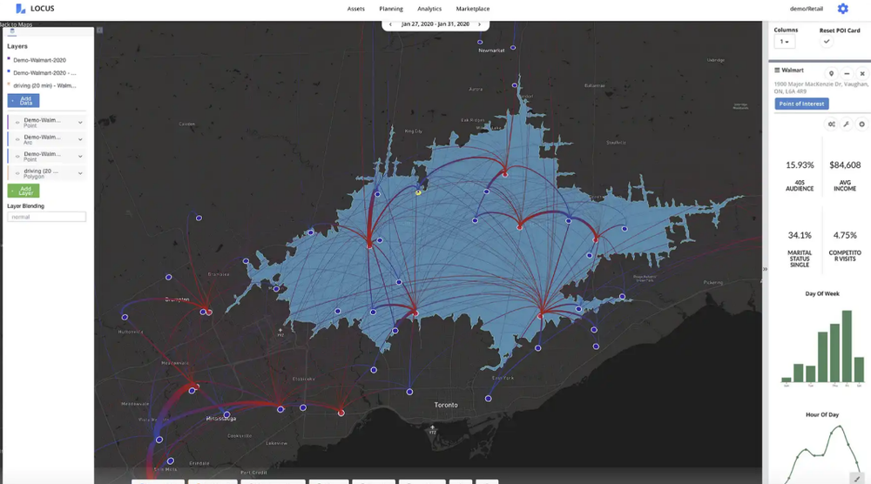871x484 pixels.
Task: Select the driving (20 min) - Walm dataset entry
Action: coord(44,85)
